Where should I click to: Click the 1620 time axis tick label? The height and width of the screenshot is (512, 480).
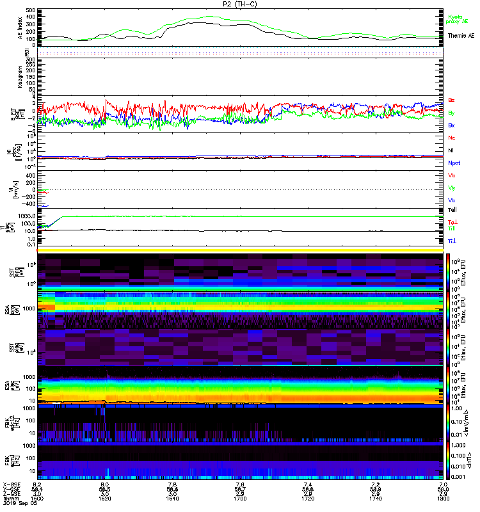[106, 500]
